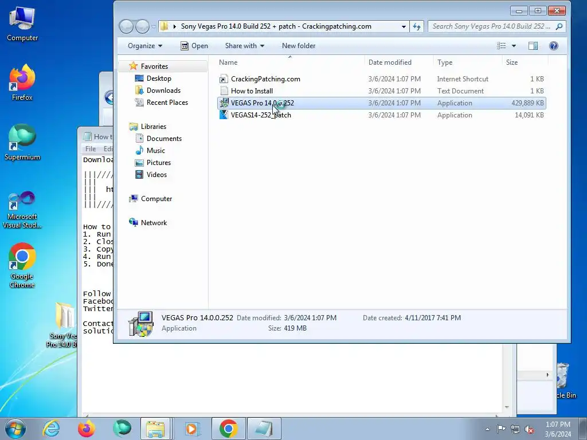Click the taskbar clock showing 1:07 PM

point(558,429)
